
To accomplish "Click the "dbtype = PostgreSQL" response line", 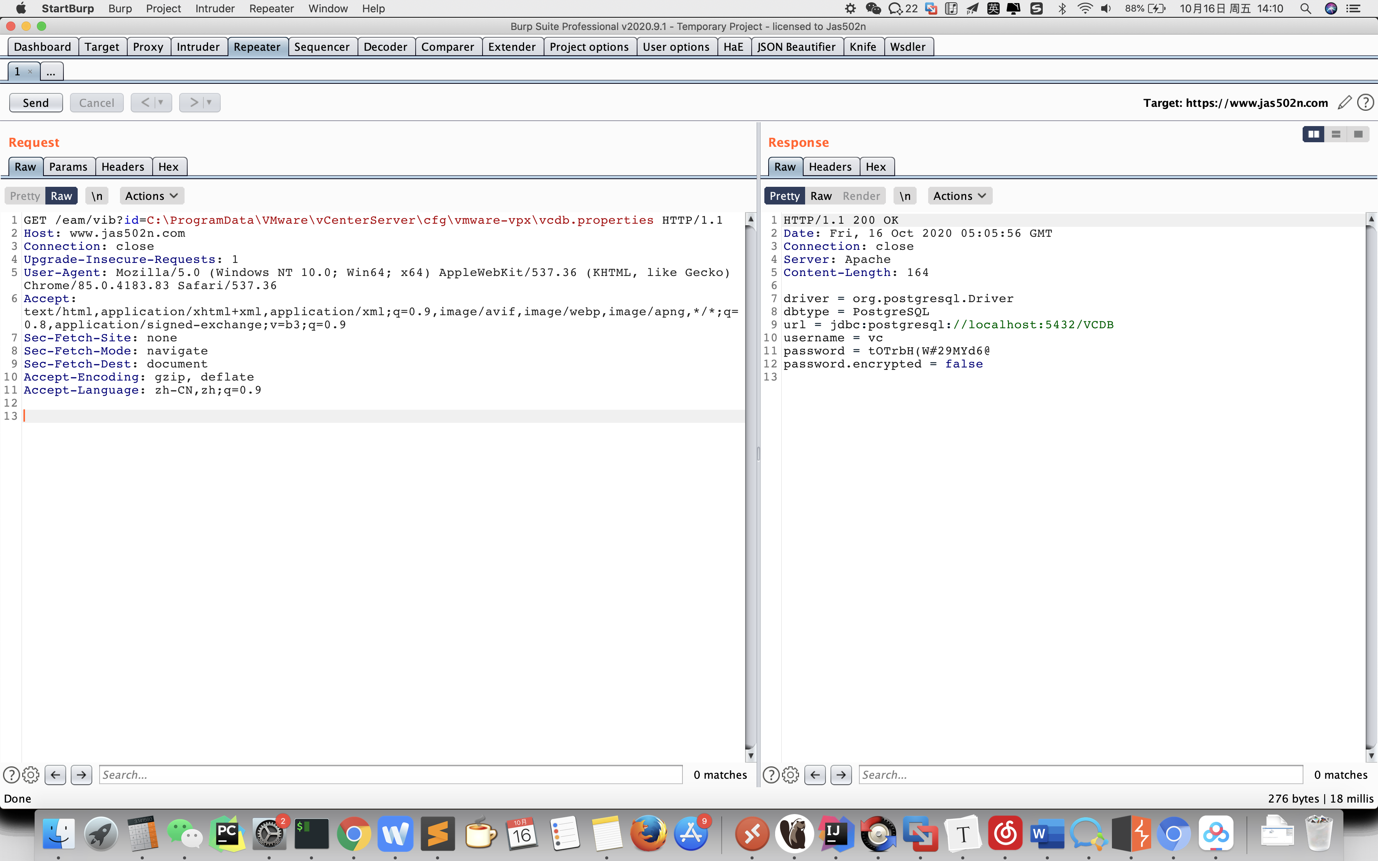I will click(x=856, y=312).
